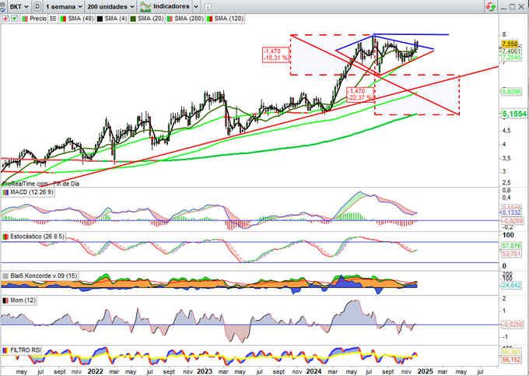This screenshot has height=376, width=529.
Task: Click the ProRealTime logo icon at top-left
Action: pyautogui.click(x=5, y=5)
